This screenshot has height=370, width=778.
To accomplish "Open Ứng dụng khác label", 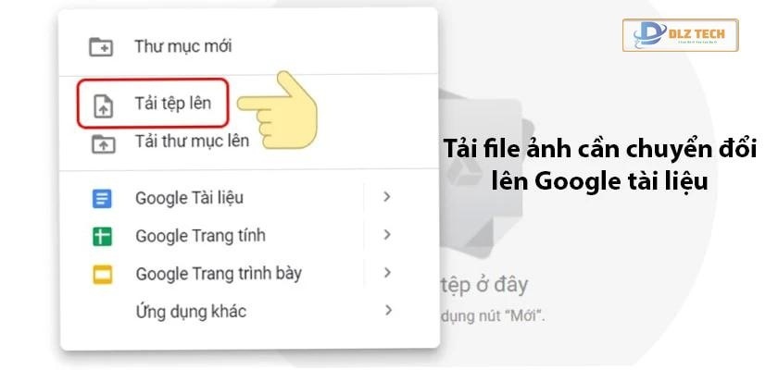I will pyautogui.click(x=191, y=312).
